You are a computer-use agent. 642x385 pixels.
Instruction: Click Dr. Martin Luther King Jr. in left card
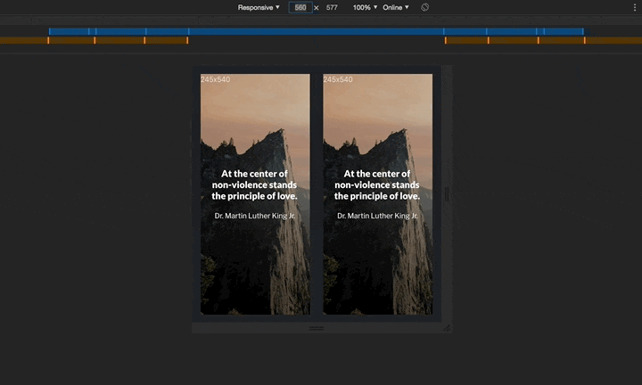click(x=255, y=216)
